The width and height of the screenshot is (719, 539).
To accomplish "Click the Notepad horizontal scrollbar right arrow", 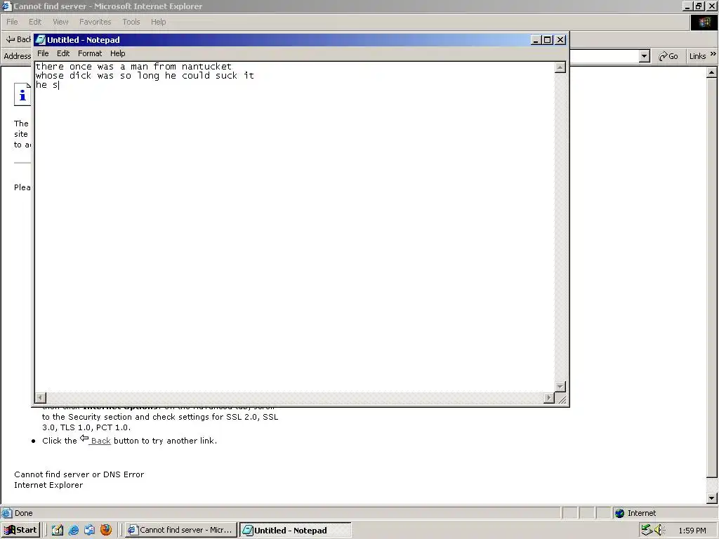I will click(549, 397).
